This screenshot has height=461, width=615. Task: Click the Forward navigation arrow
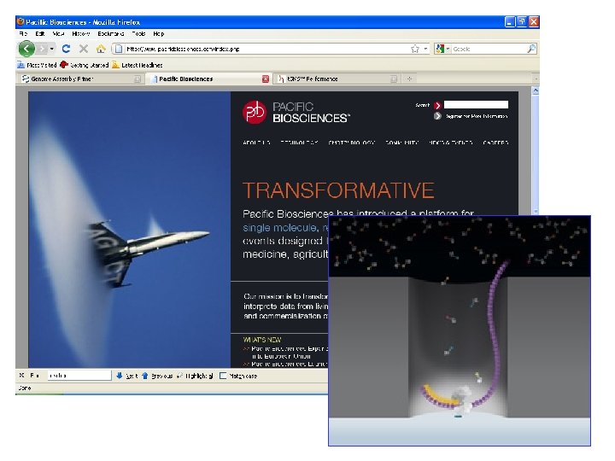(43, 49)
